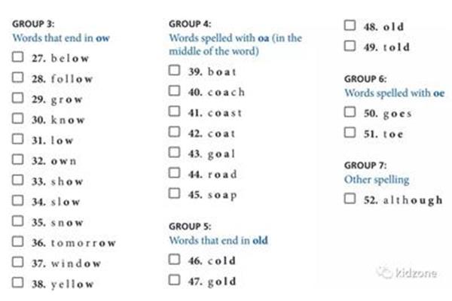Image resolution: width=452 pixels, height=301 pixels.
Task: Mark the checkbox beside goes
Action: 350,112
